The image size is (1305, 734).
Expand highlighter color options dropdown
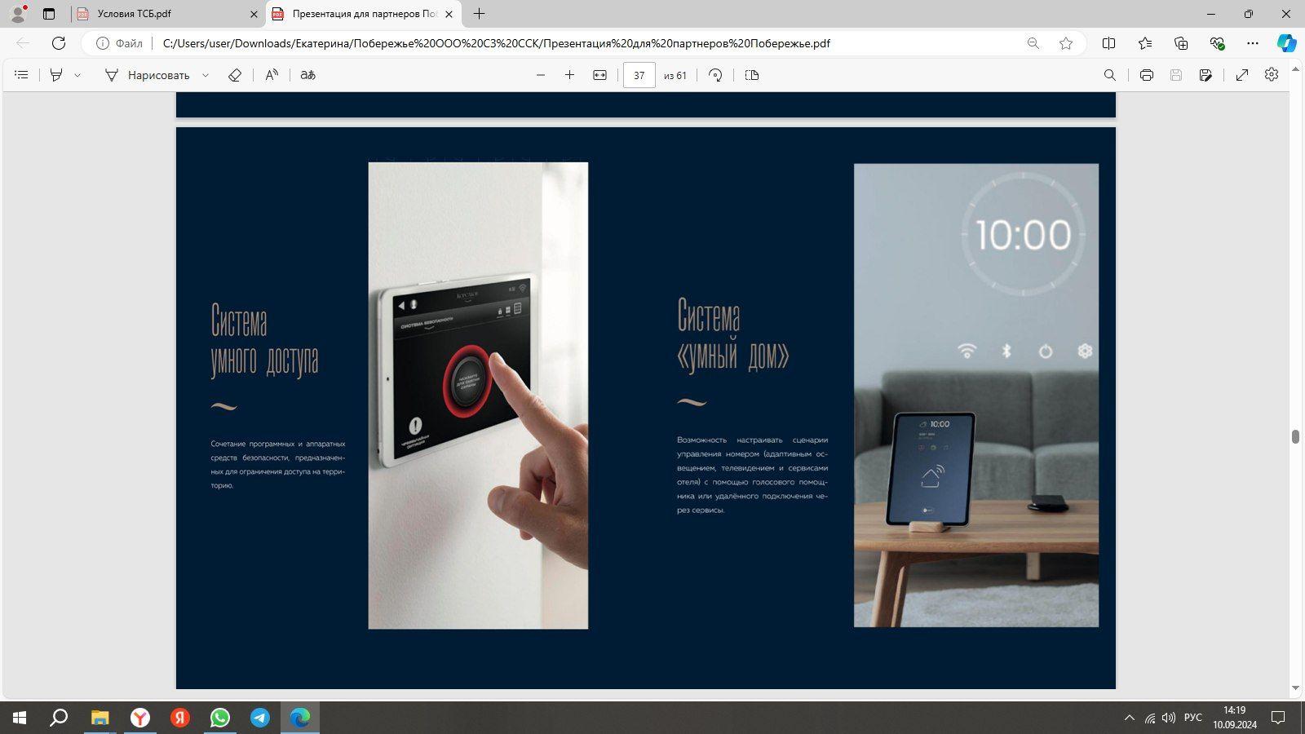click(x=77, y=75)
